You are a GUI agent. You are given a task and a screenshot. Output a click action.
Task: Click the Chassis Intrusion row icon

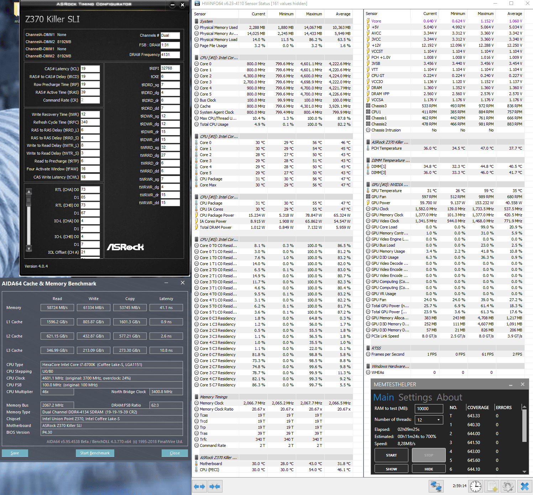(368, 130)
